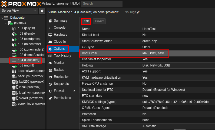Select the Start at boot row
Viewport: 215px width, 130px height.
(147, 35)
